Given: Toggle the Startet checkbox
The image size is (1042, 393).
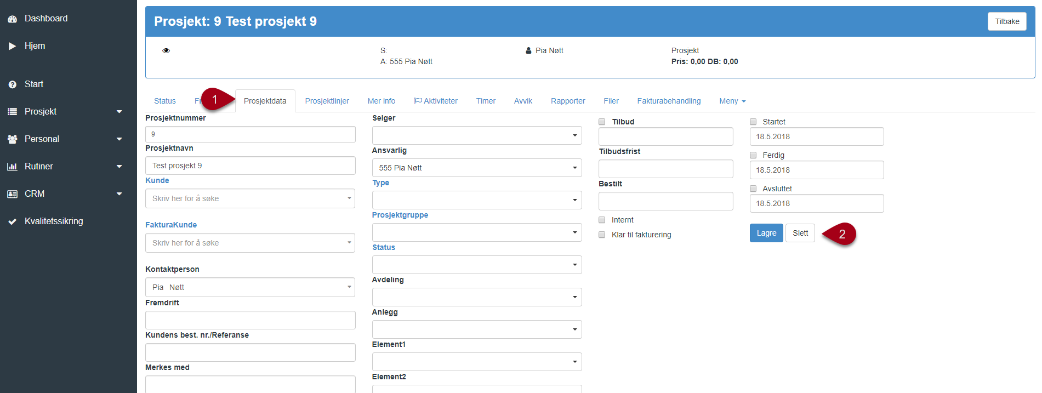Looking at the screenshot, I should tap(753, 122).
